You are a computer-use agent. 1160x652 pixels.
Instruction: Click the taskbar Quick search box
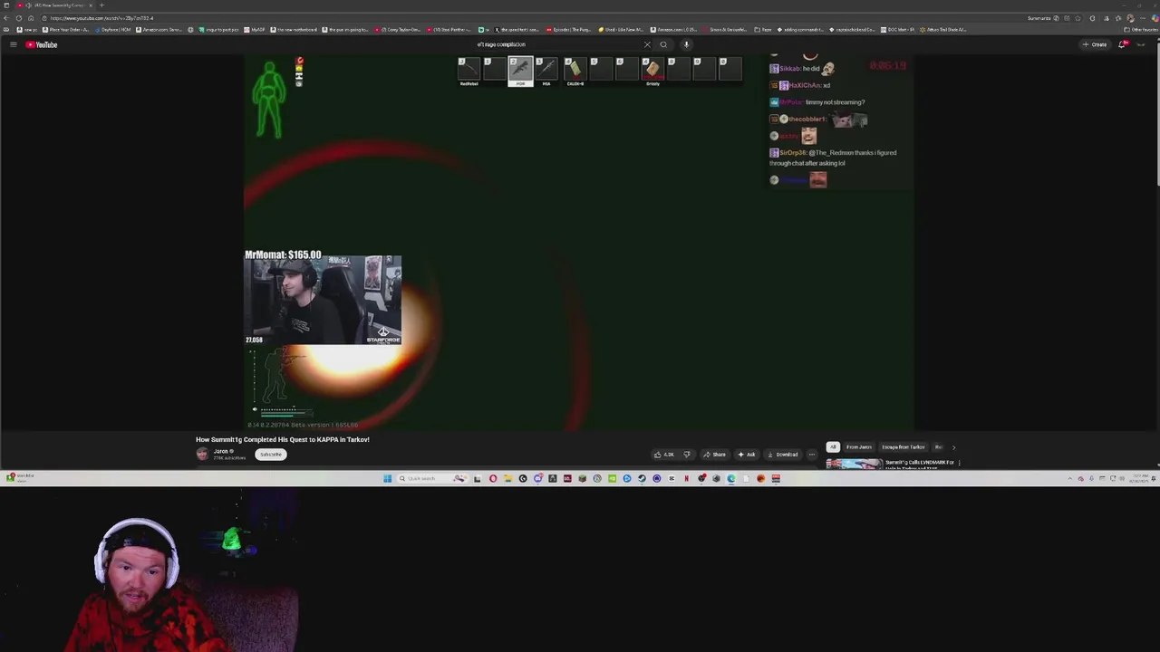[x=432, y=478]
